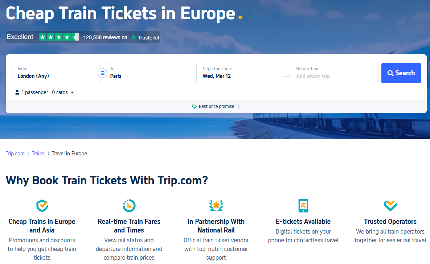Click the Best price promise badge icon
The width and height of the screenshot is (430, 264).
click(194, 106)
